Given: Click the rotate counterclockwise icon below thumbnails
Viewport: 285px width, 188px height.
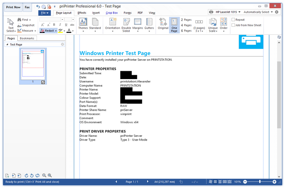Looking at the screenshot, I should coord(32,176).
